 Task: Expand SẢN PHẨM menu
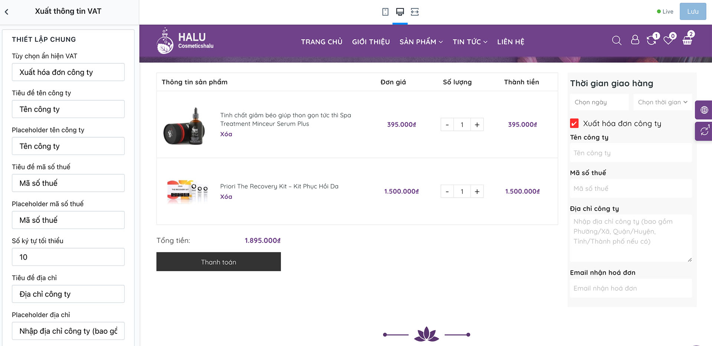click(x=421, y=42)
